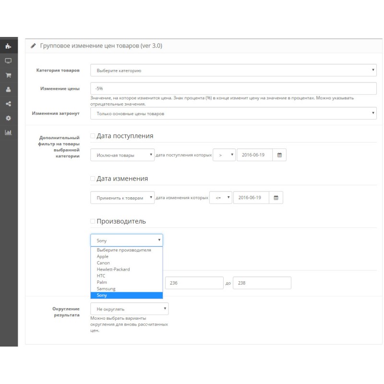Image resolution: width=384 pixels, height=384 pixels.
Task: Select the Customers user icon in sidebar
Action: tap(8, 89)
